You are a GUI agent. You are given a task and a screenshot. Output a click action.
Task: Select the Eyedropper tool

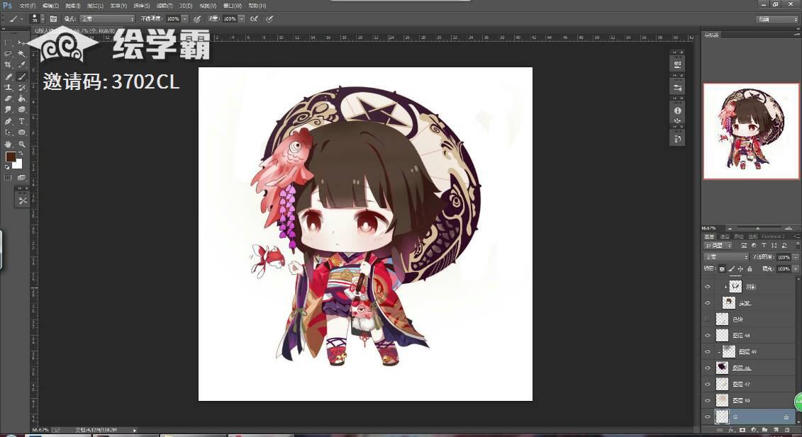[x=21, y=65]
